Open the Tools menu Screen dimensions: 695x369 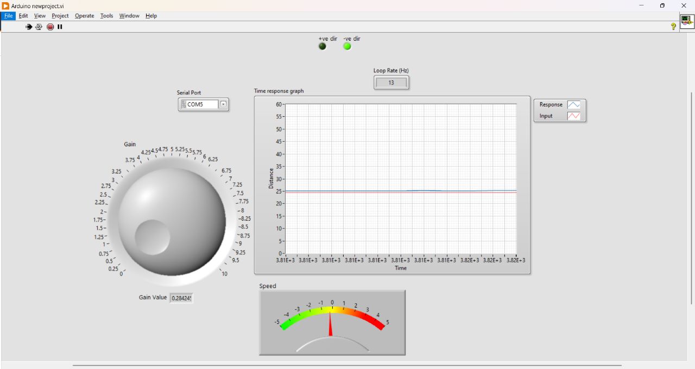[107, 16]
